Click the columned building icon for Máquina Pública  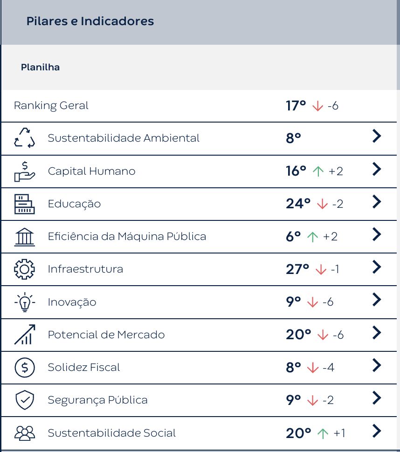point(25,237)
